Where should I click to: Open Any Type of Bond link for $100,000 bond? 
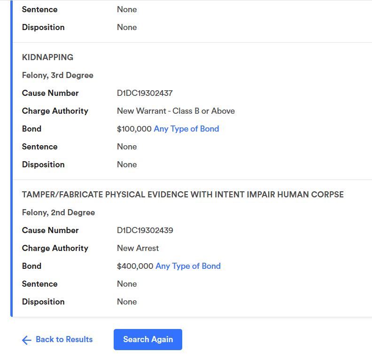tap(186, 129)
